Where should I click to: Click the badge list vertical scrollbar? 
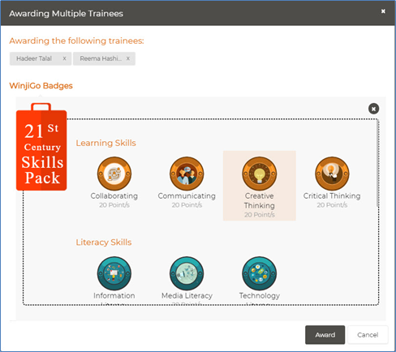pyautogui.click(x=377, y=163)
